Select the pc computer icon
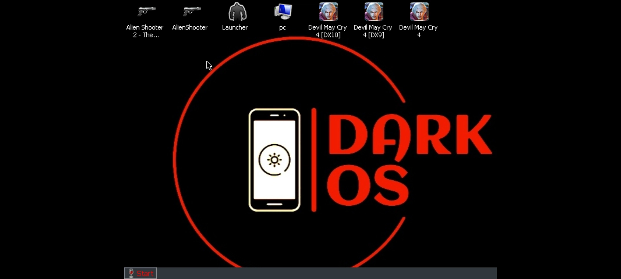 pos(283,12)
